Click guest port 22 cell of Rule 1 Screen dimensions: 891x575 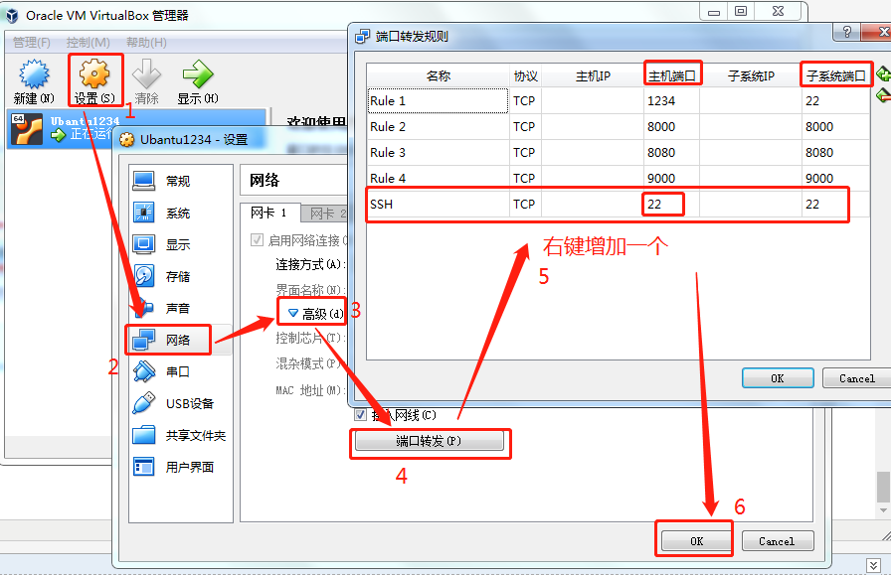(835, 101)
